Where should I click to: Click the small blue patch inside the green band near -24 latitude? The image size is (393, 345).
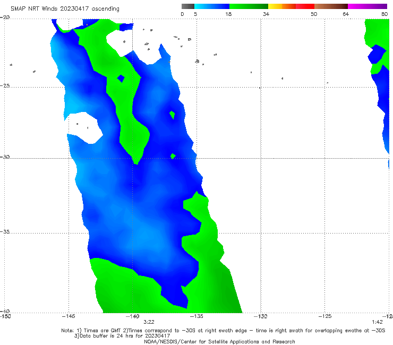coord(121,79)
